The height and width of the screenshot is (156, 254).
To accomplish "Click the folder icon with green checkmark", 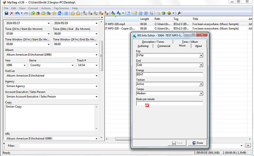I will click(x=32, y=13).
